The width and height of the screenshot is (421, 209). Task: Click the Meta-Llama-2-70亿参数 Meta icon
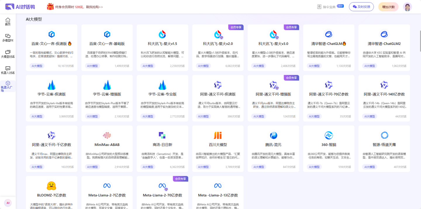pyautogui.click(x=163, y=186)
